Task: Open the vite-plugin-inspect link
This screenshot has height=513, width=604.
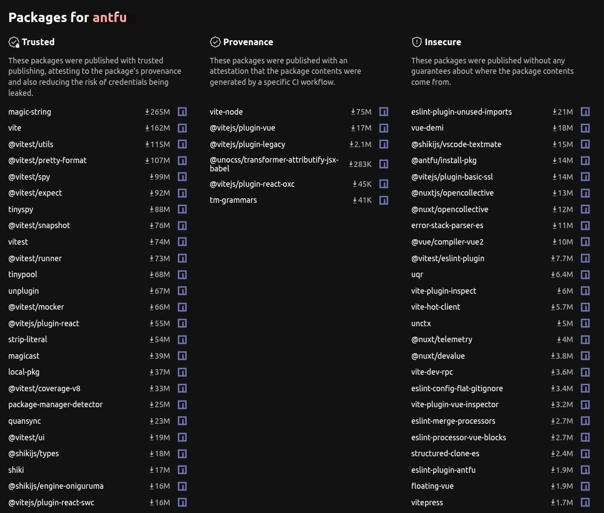Action: (x=443, y=291)
